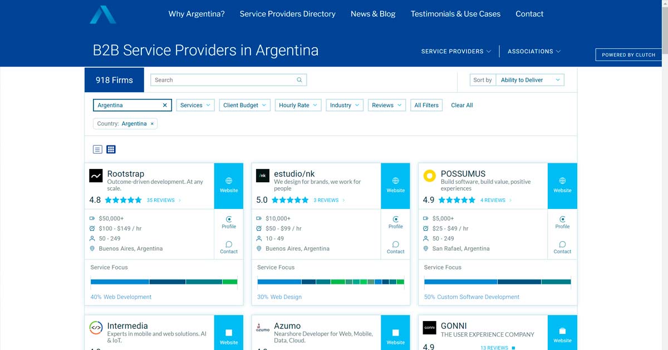Screen dimensions: 668x350
Task: Open Rootstrap's 35 reviews link
Action: [x=164, y=200]
